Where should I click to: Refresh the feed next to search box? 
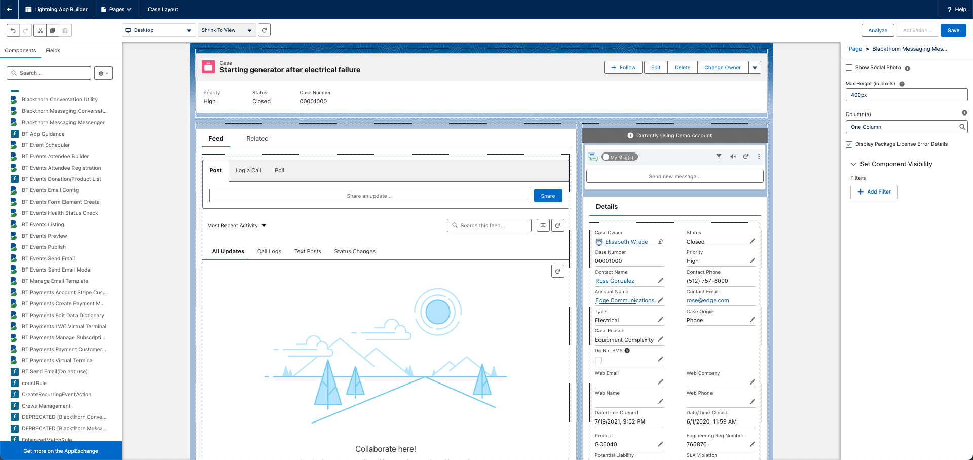click(x=557, y=225)
